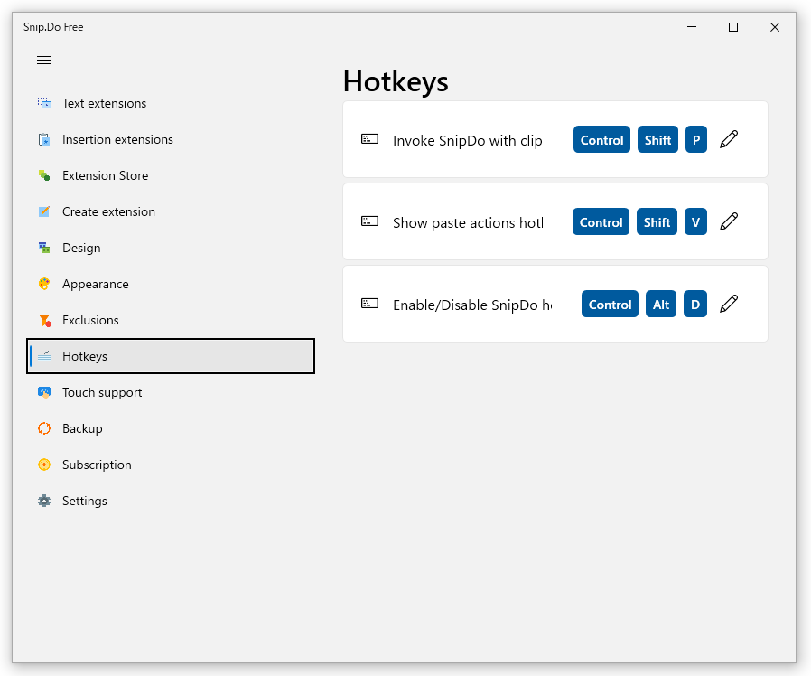Click the V key badge
This screenshot has width=811, height=676.
pyautogui.click(x=695, y=221)
